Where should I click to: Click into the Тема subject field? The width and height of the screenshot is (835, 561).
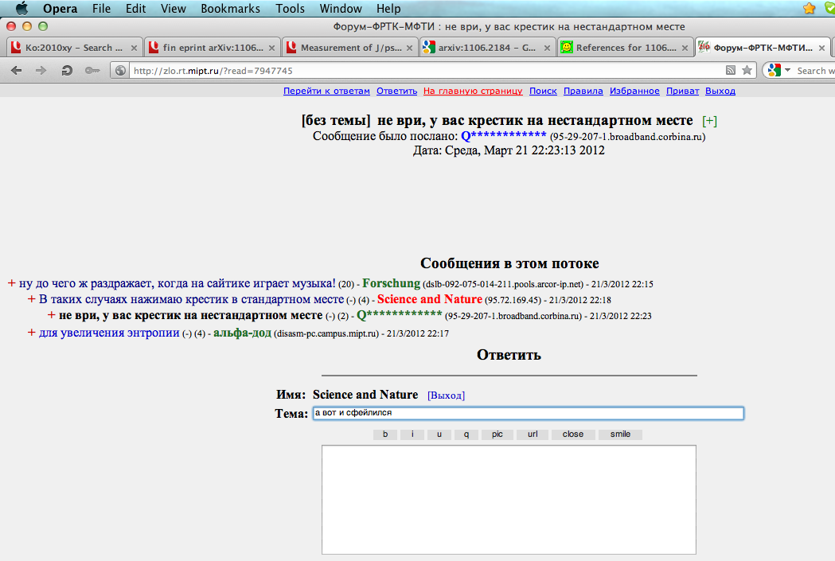(x=528, y=413)
